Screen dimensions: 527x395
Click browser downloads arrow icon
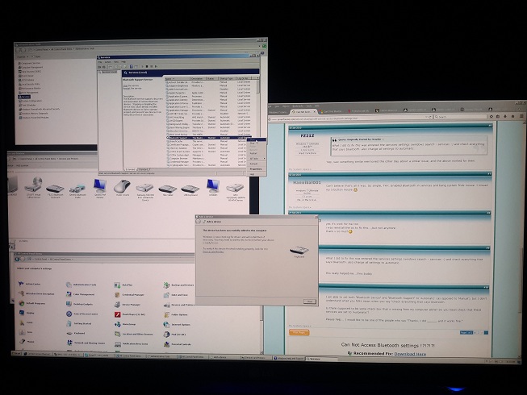coord(505,116)
